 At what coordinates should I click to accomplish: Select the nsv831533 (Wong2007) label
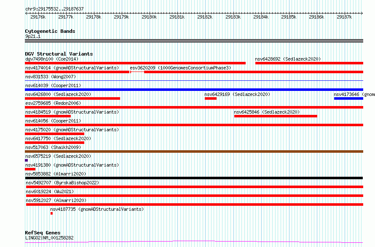pos(51,77)
